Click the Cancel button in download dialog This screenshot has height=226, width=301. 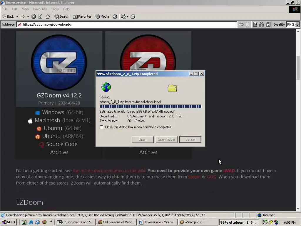point(190,139)
